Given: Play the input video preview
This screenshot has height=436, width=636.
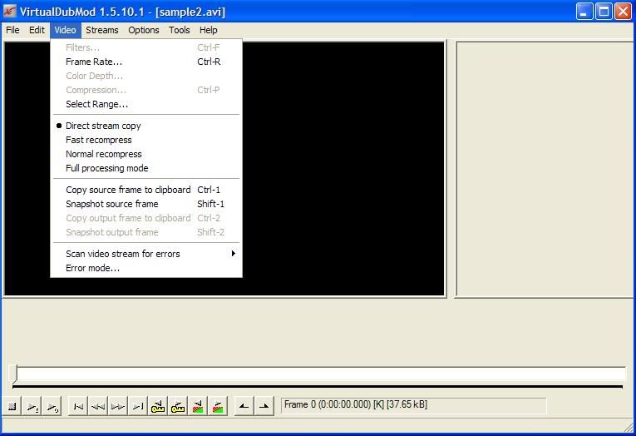Looking at the screenshot, I should pos(32,406).
